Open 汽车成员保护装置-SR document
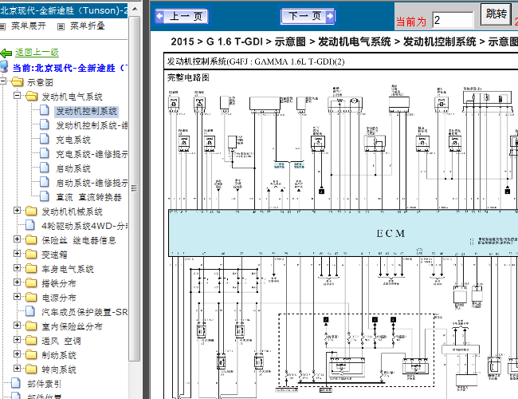Viewport: 518px width, 399px height. [x=84, y=312]
